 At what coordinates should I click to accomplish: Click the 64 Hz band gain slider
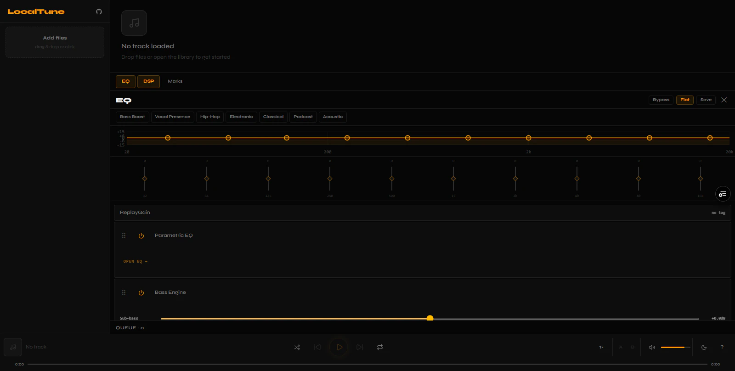point(207,179)
